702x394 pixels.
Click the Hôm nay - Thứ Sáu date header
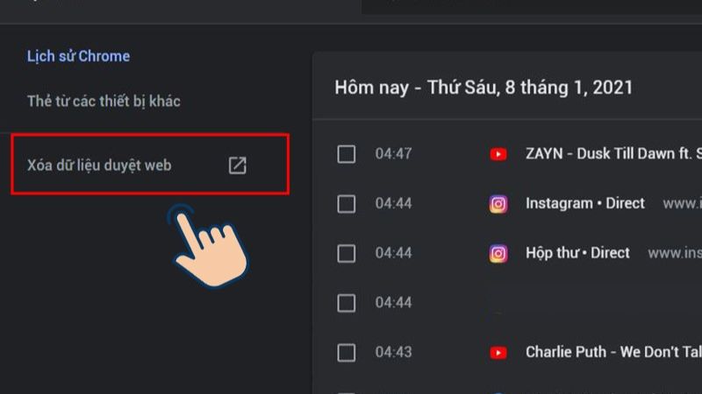[x=484, y=88]
